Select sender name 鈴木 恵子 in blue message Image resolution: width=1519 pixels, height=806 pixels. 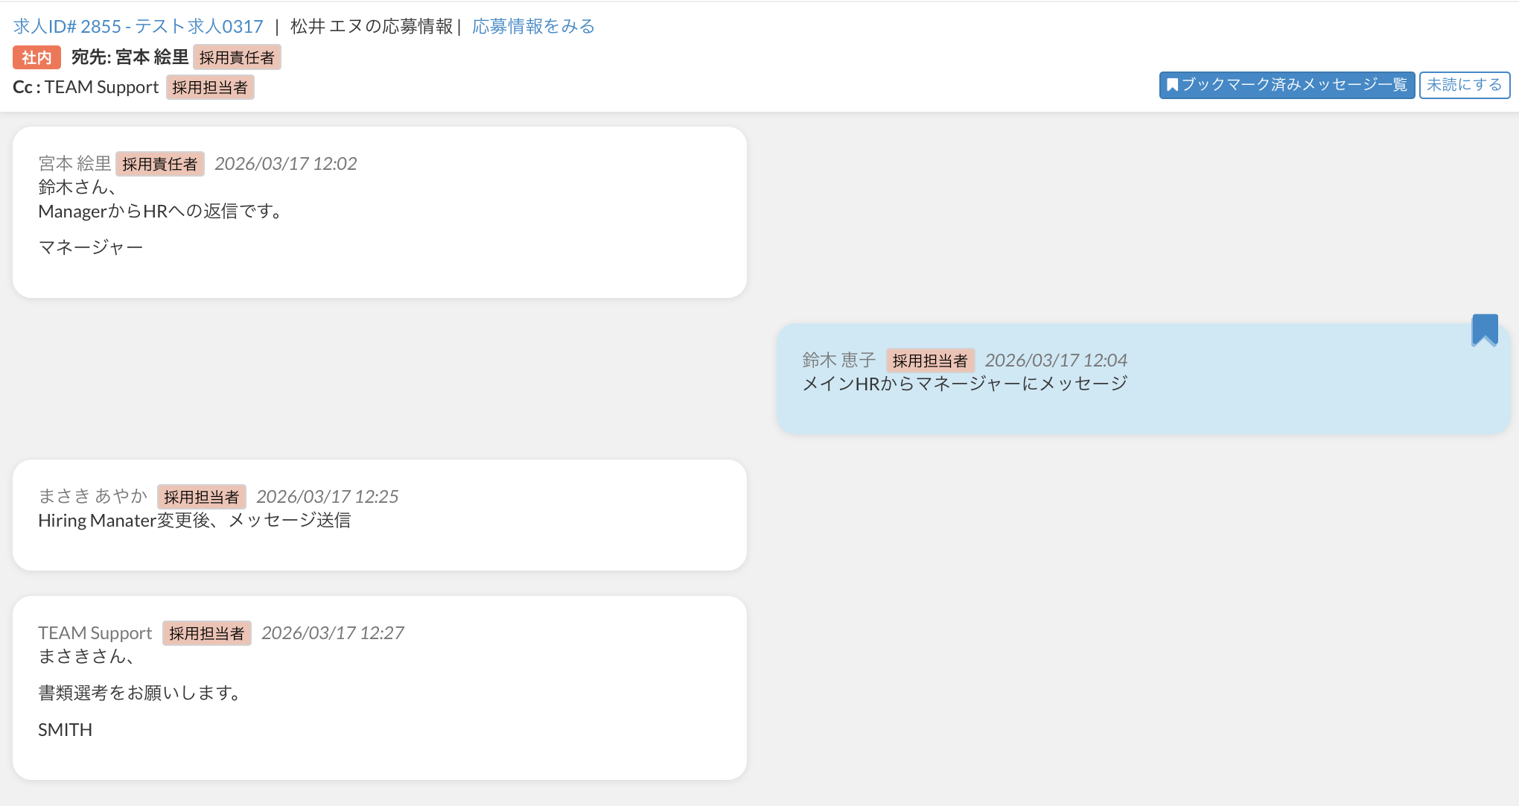(x=838, y=361)
